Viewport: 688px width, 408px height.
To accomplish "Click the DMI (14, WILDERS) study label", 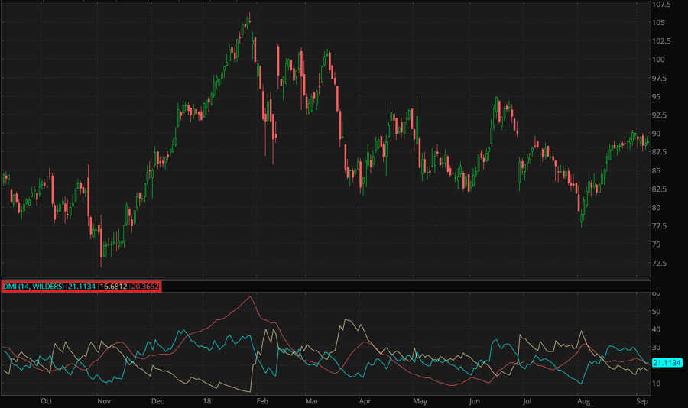I will point(34,287).
